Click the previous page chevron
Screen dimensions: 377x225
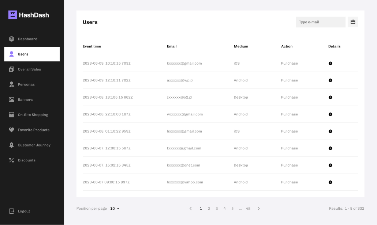click(191, 208)
